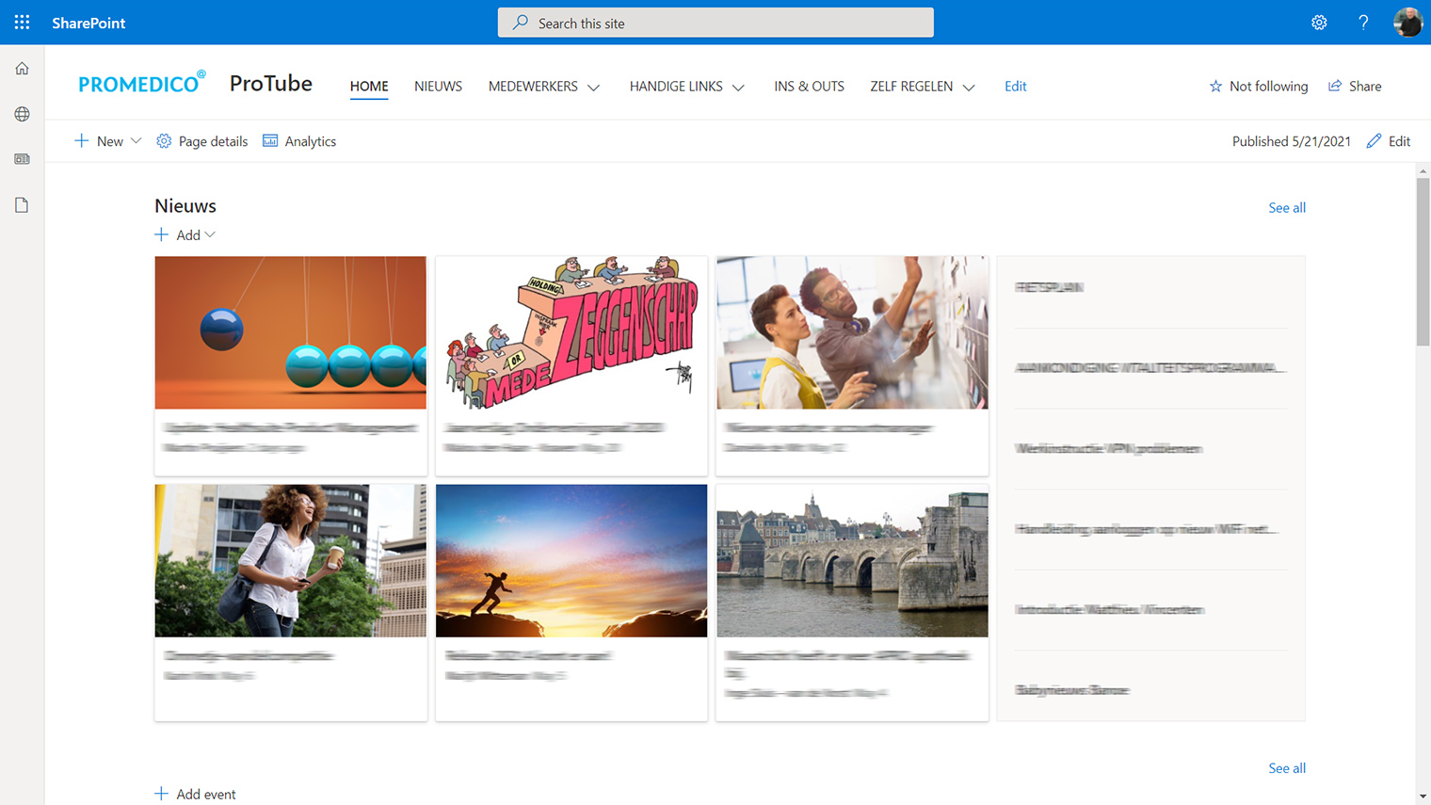Open the Newton's cradle news thumbnail
The image size is (1431, 805).
(x=290, y=332)
